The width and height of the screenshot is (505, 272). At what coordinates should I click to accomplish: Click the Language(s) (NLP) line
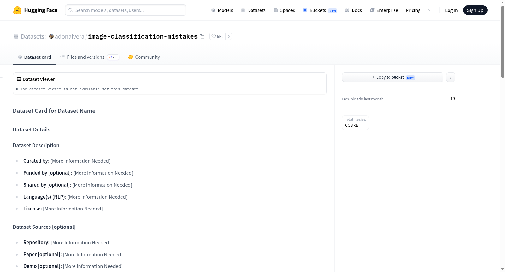click(x=75, y=197)
